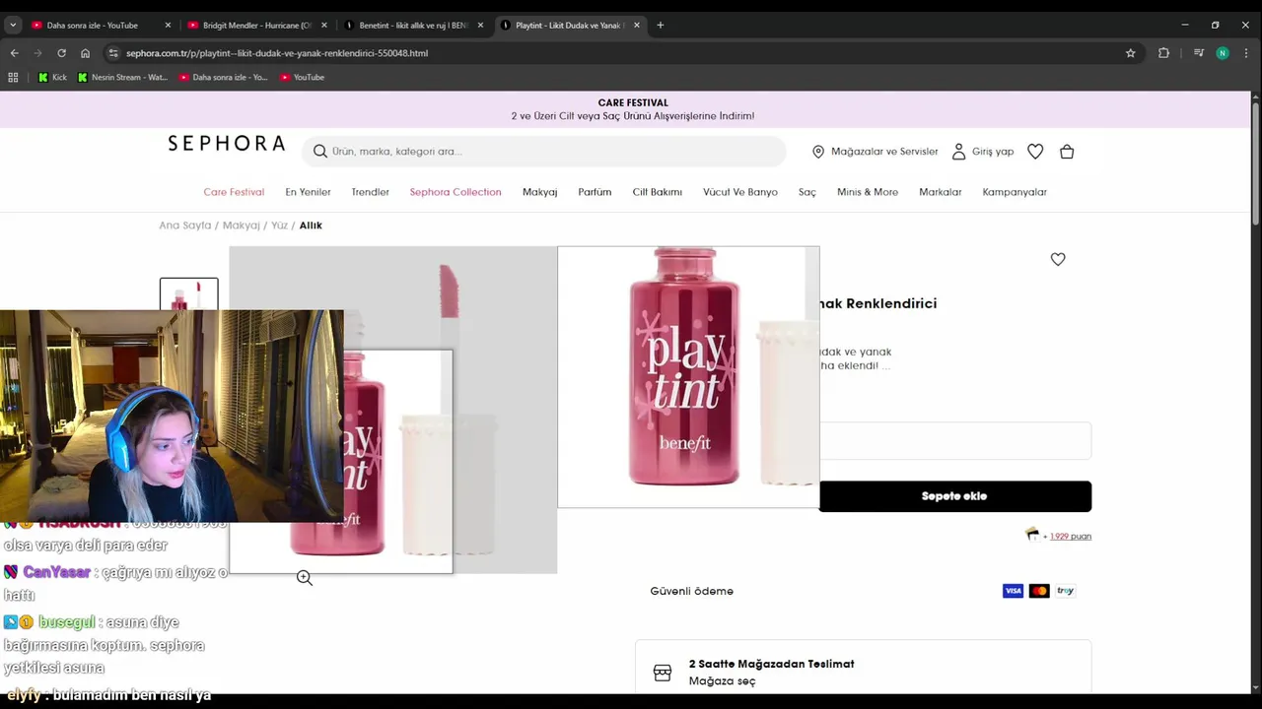The height and width of the screenshot is (709, 1262).
Task: Open the Nesrin Stream bookmark
Action: tap(122, 77)
